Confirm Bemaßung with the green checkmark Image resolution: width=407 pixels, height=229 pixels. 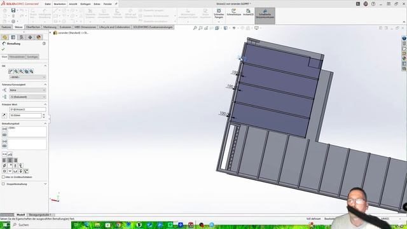(x=3, y=49)
